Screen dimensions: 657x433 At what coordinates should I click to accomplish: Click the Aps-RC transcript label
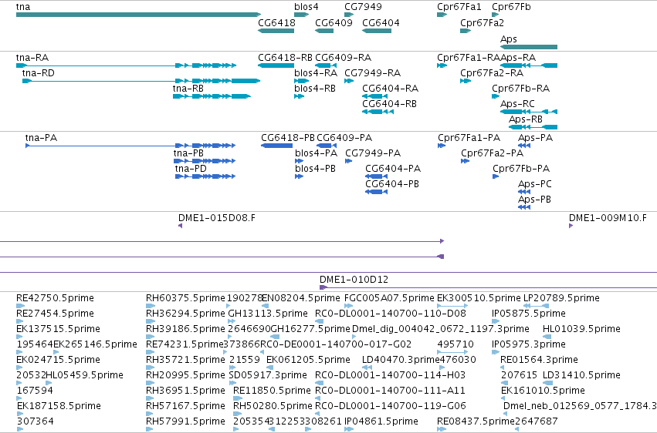[517, 104]
